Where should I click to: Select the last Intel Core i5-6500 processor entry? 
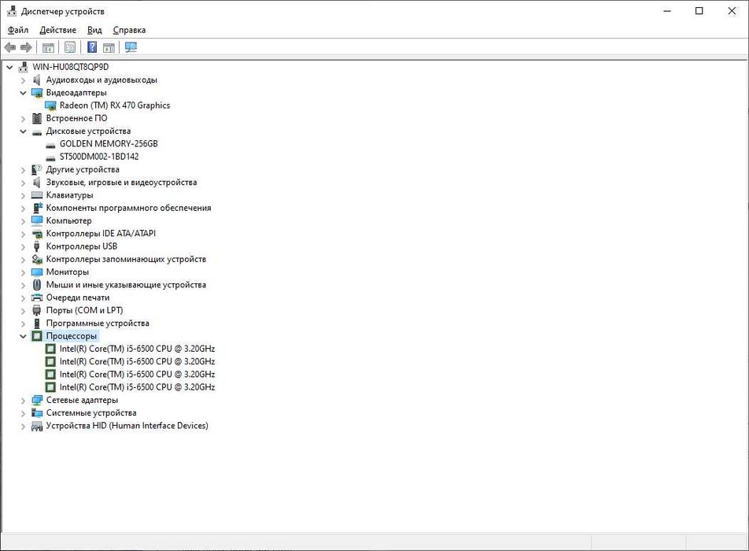[x=137, y=387]
